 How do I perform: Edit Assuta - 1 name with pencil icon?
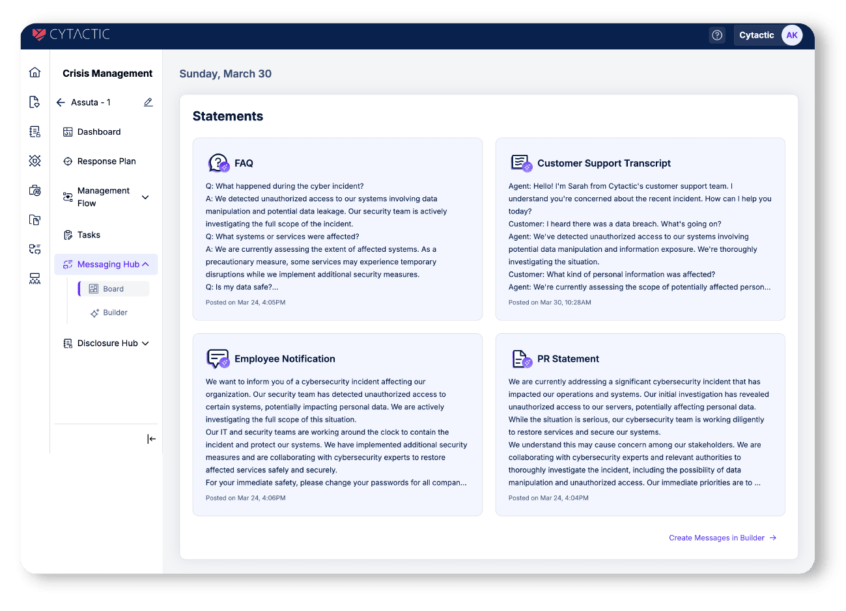tap(148, 102)
